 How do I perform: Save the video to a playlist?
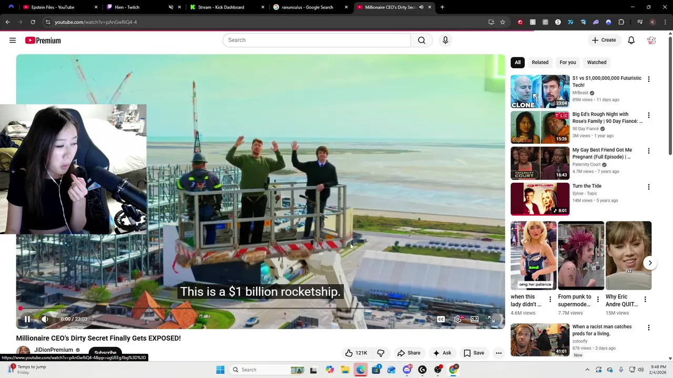(473, 353)
